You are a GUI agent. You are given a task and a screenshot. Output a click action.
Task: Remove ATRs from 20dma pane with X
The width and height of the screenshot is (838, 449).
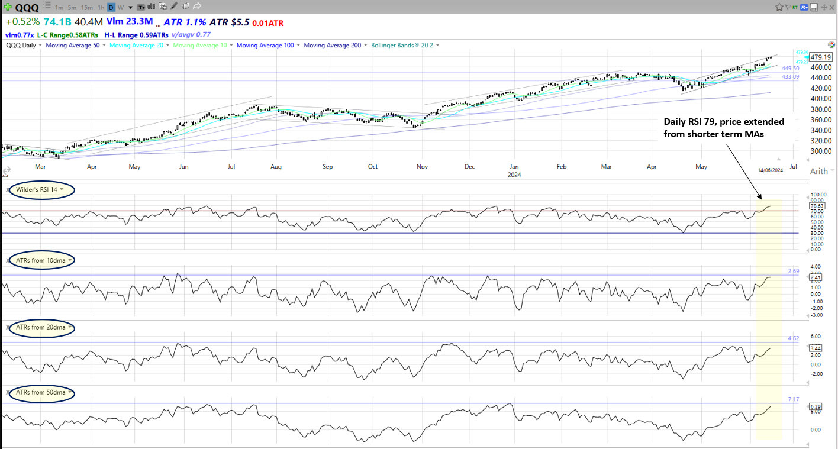[x=7, y=327]
